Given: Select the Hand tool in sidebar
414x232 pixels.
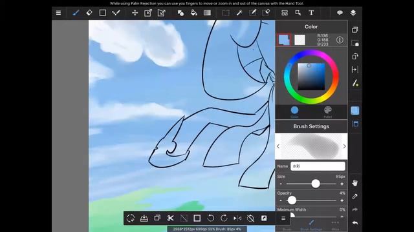Looking at the screenshot, I should click(x=355, y=183).
